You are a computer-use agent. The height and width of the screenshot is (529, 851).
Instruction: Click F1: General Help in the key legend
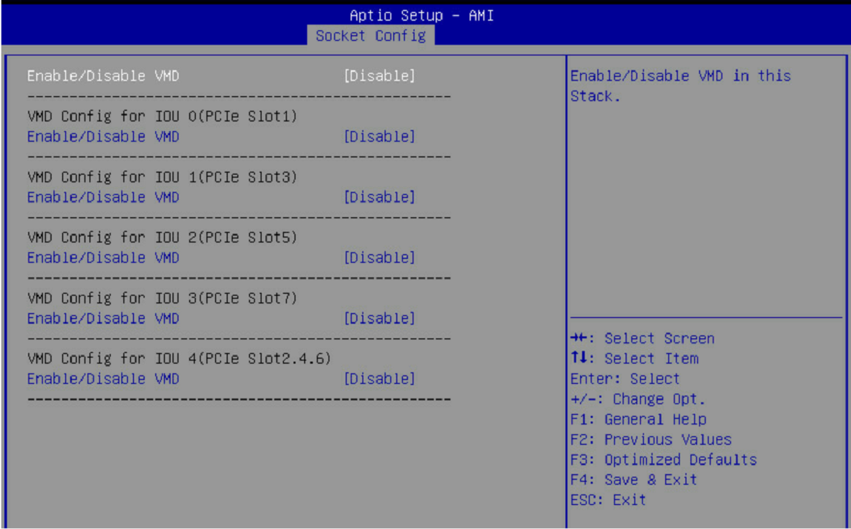[x=638, y=419]
